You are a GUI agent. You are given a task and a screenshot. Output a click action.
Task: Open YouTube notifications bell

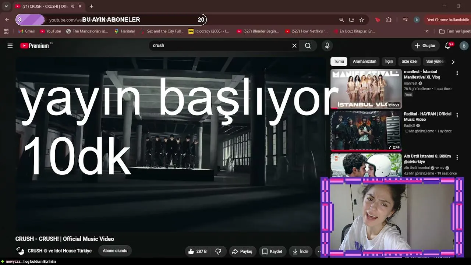448,46
